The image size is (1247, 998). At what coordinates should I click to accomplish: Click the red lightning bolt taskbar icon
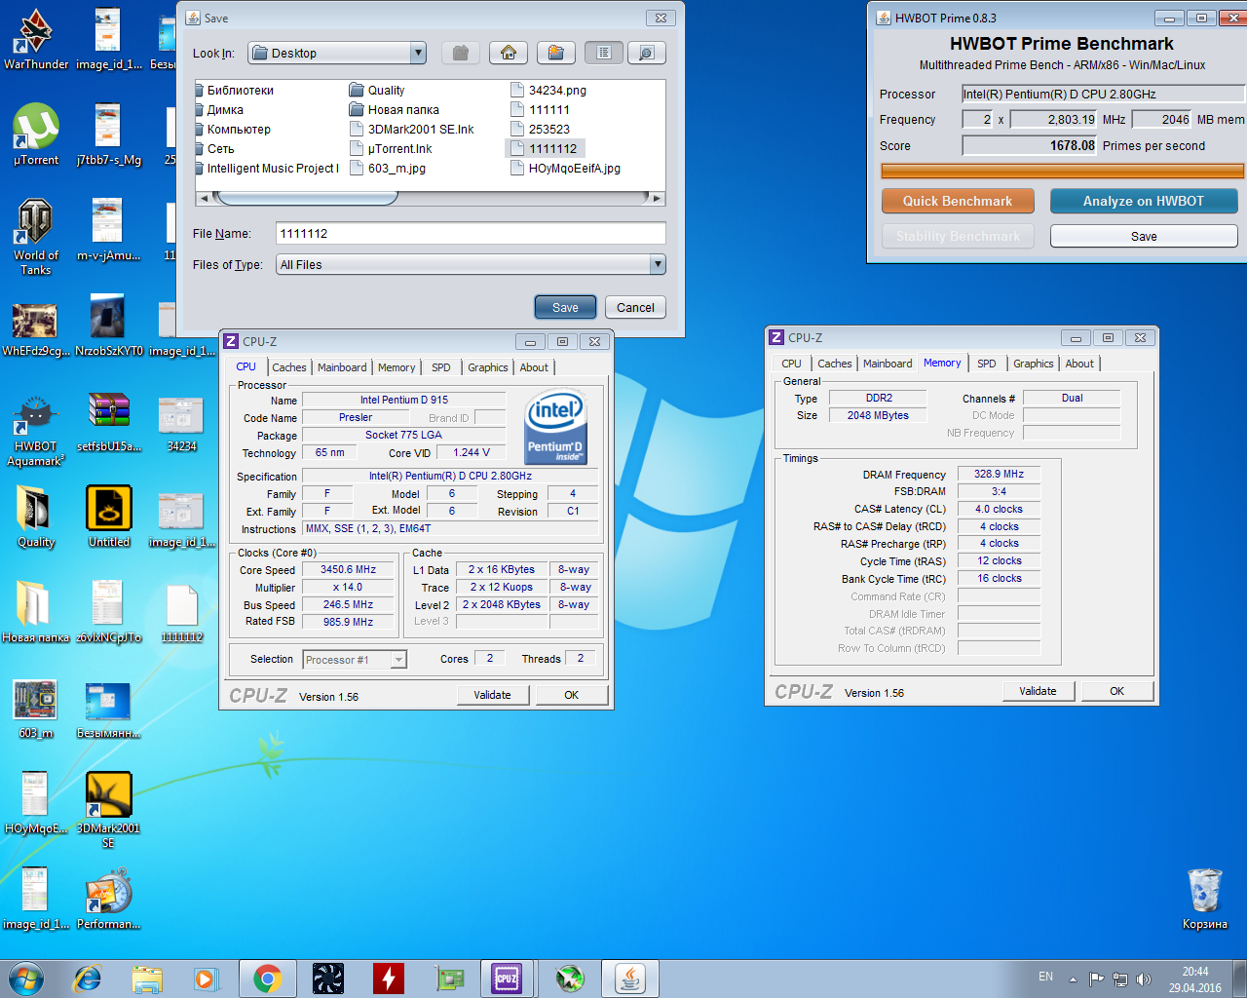click(x=389, y=979)
